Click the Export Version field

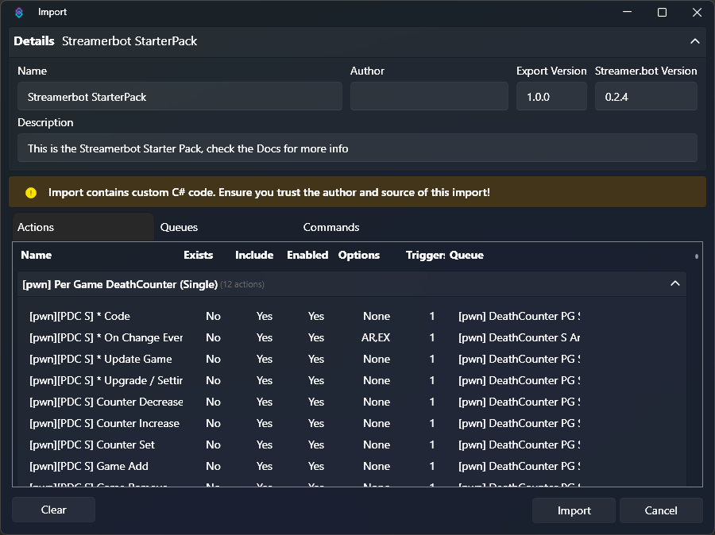pyautogui.click(x=551, y=97)
